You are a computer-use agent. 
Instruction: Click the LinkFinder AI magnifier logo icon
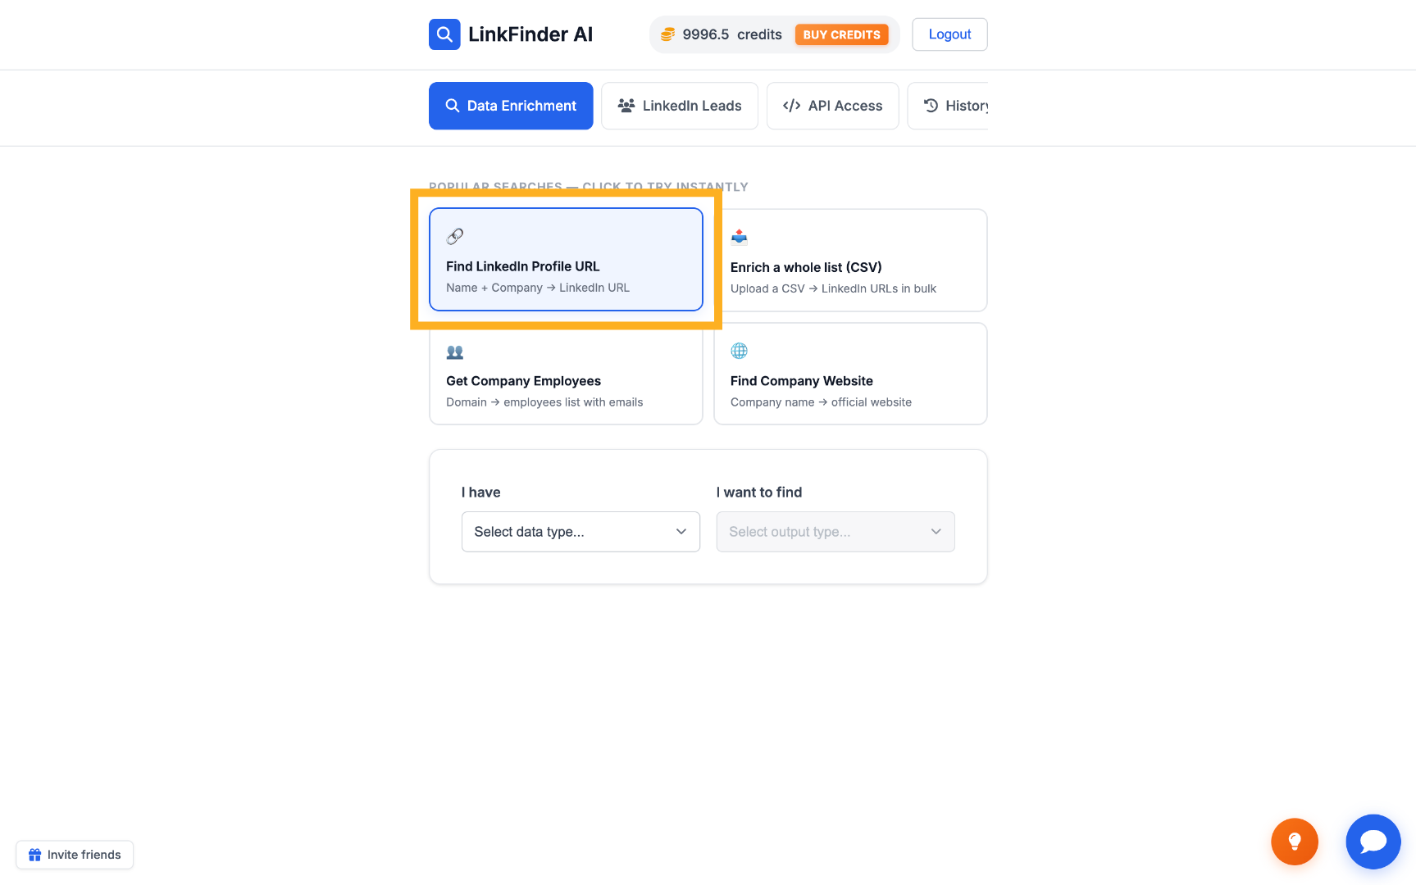point(444,34)
